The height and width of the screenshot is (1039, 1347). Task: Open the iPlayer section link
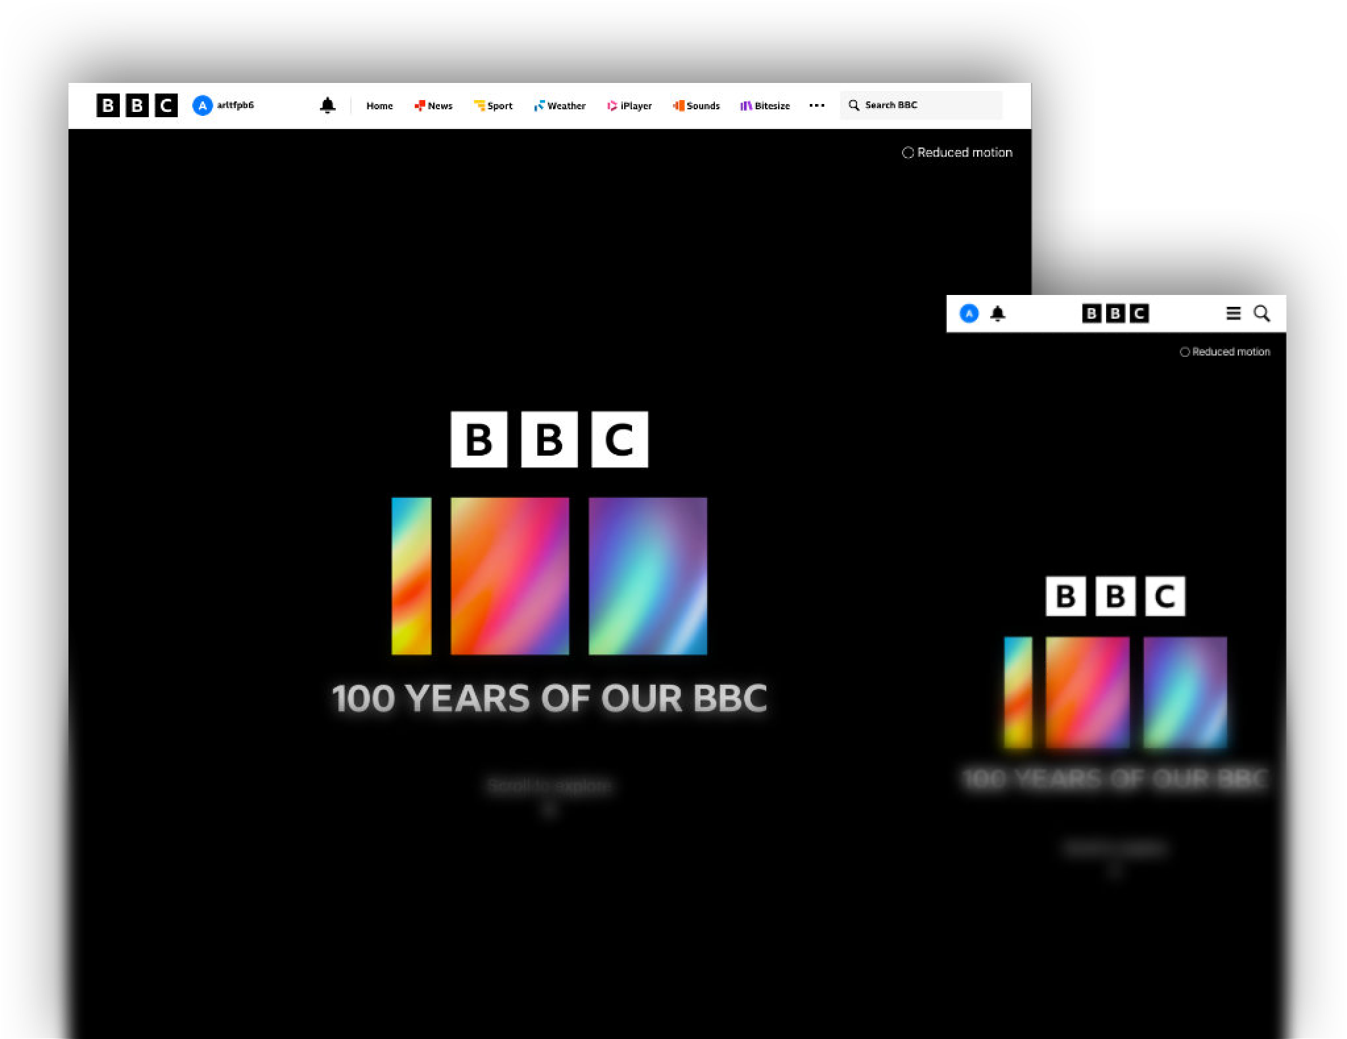[629, 105]
